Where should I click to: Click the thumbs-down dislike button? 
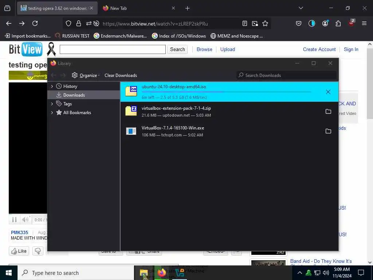pyautogui.click(x=38, y=251)
